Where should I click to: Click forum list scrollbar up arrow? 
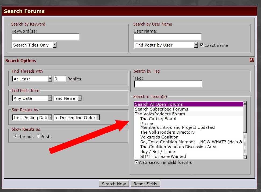[x=245, y=103]
